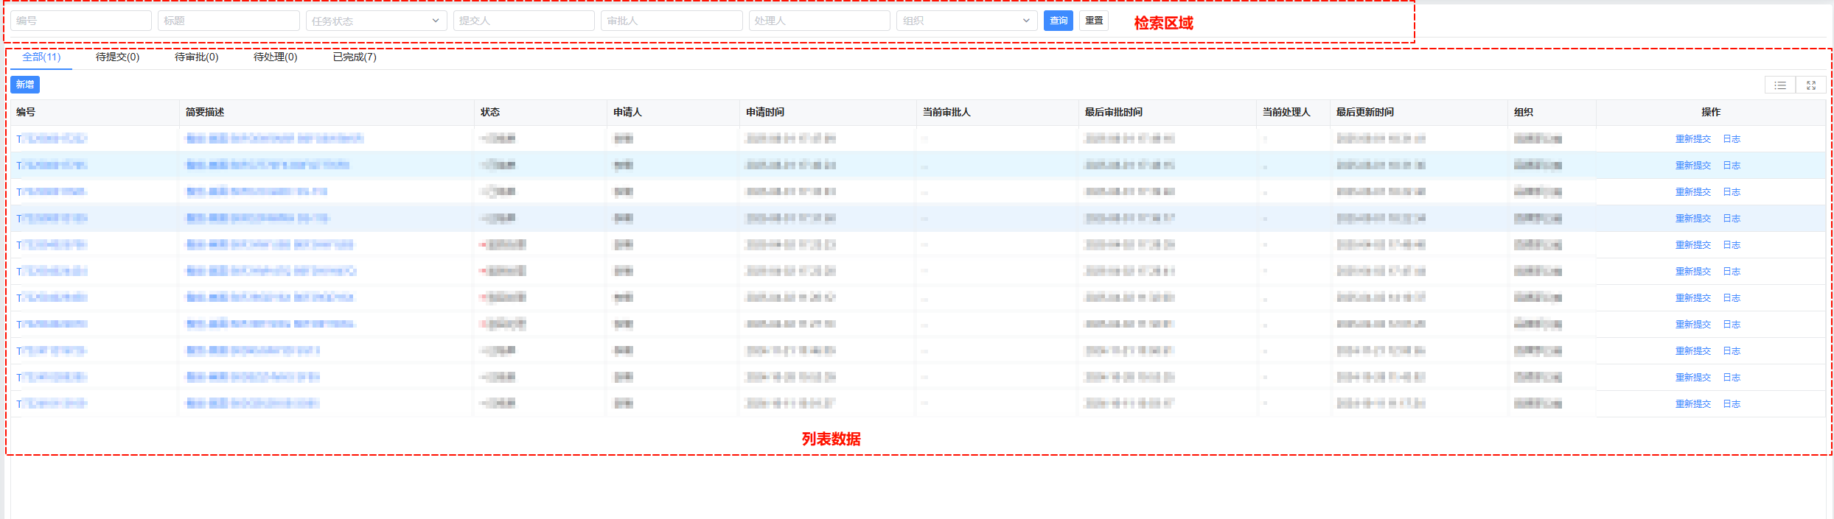Expand the 组织 dropdown filter
This screenshot has width=1834, height=519.
966,21
